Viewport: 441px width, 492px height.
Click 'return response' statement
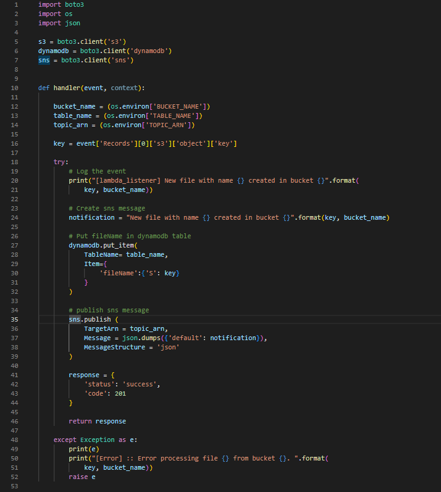[x=98, y=421]
